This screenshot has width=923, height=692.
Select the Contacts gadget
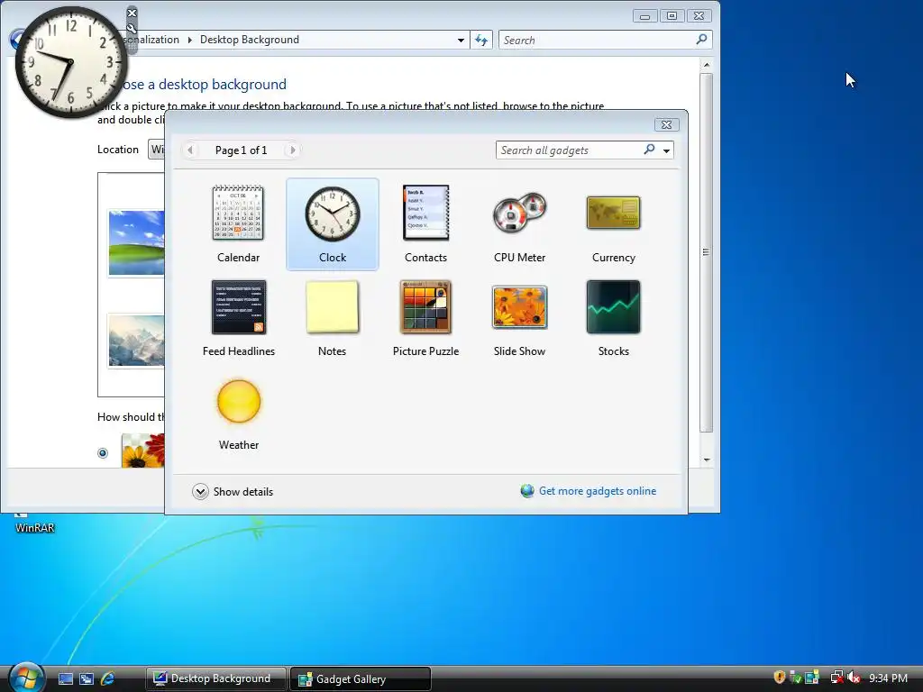pos(425,224)
